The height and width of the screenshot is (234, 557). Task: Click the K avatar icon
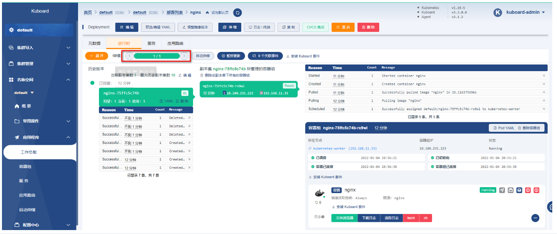point(498,12)
